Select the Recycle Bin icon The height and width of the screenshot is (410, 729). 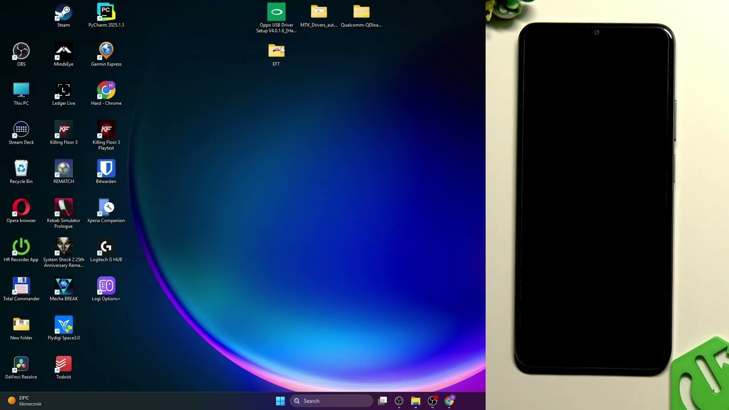[x=21, y=173]
